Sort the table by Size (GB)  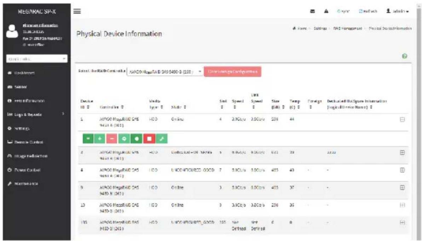coord(283,107)
